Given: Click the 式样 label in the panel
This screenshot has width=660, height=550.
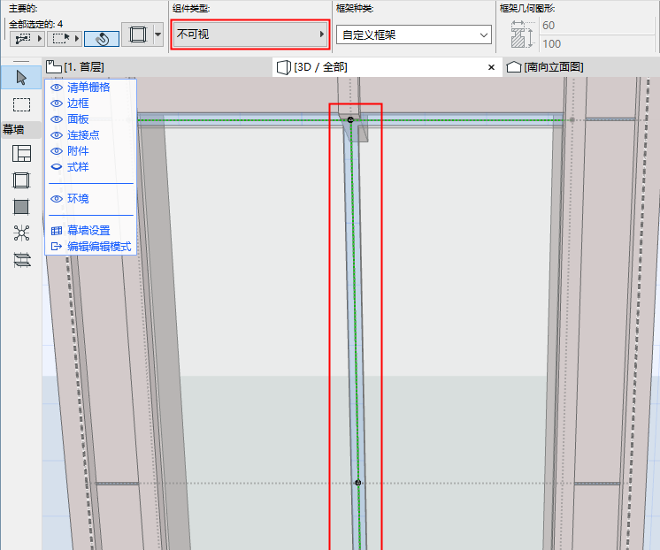Looking at the screenshot, I should tap(78, 167).
